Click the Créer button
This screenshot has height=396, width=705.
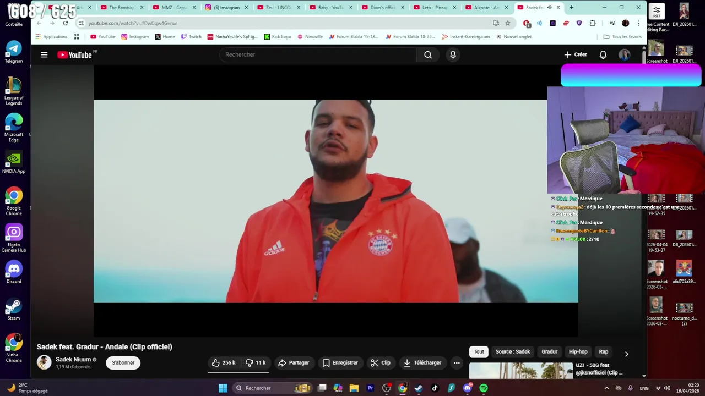[x=576, y=54]
